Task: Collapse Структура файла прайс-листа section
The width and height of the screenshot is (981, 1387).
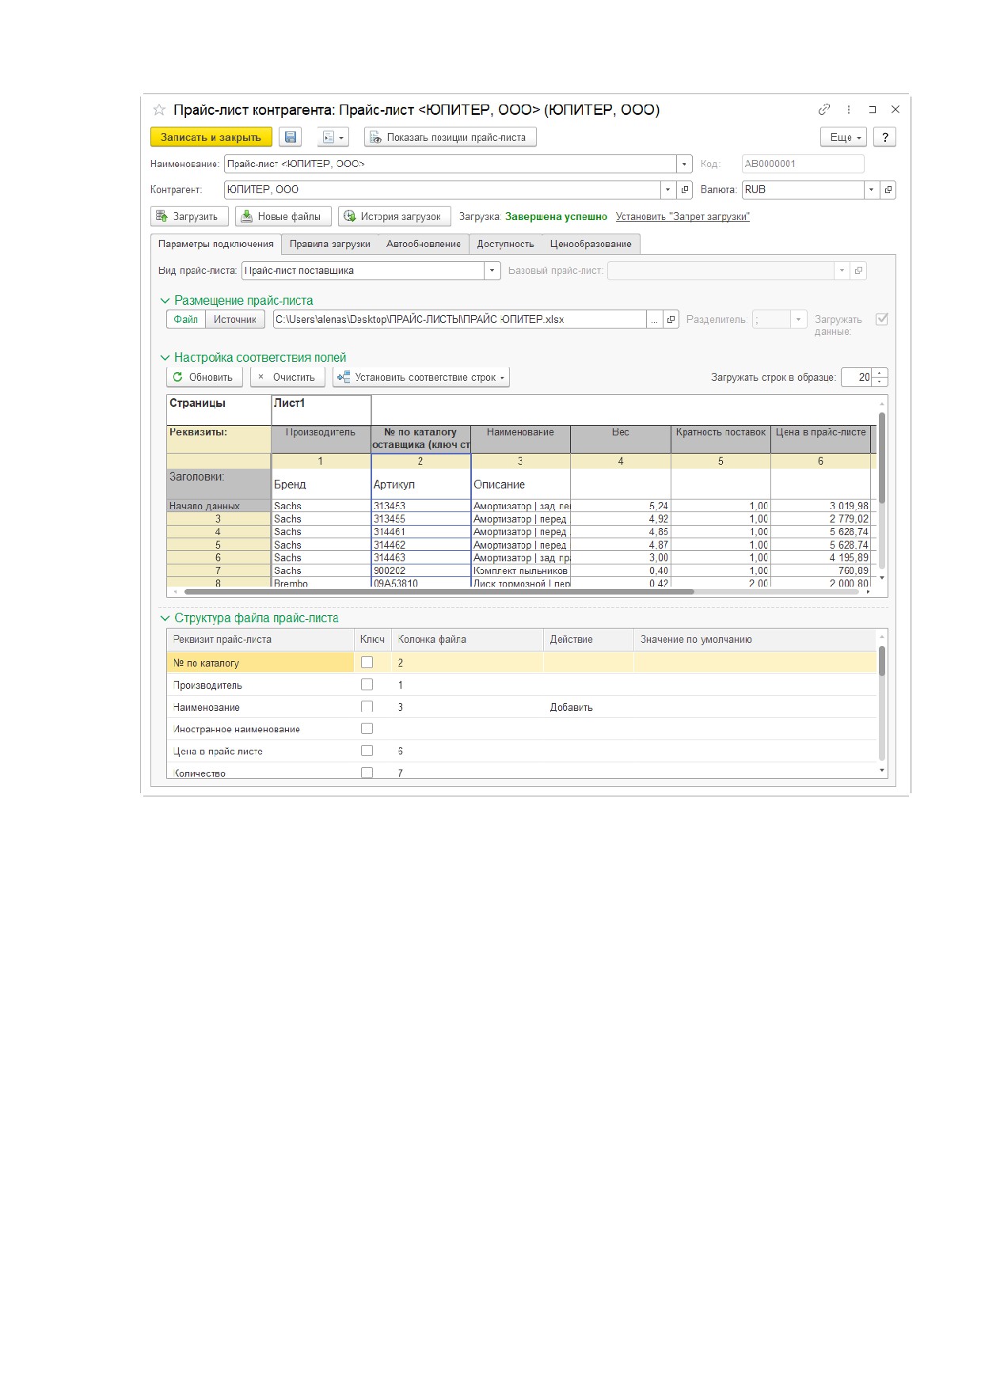Action: coord(165,618)
